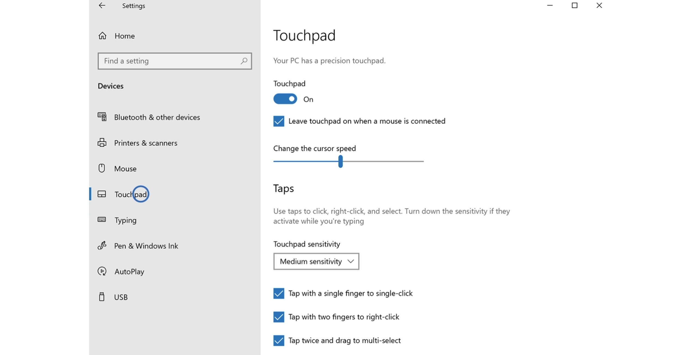Click the Pen & Windows Ink icon

click(102, 246)
